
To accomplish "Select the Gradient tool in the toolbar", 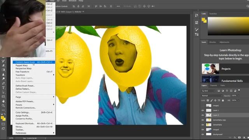I will (x=3, y=70).
